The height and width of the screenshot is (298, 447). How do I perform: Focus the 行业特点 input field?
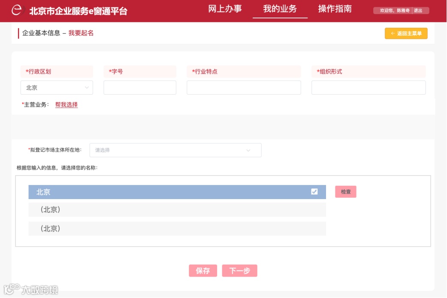click(244, 88)
